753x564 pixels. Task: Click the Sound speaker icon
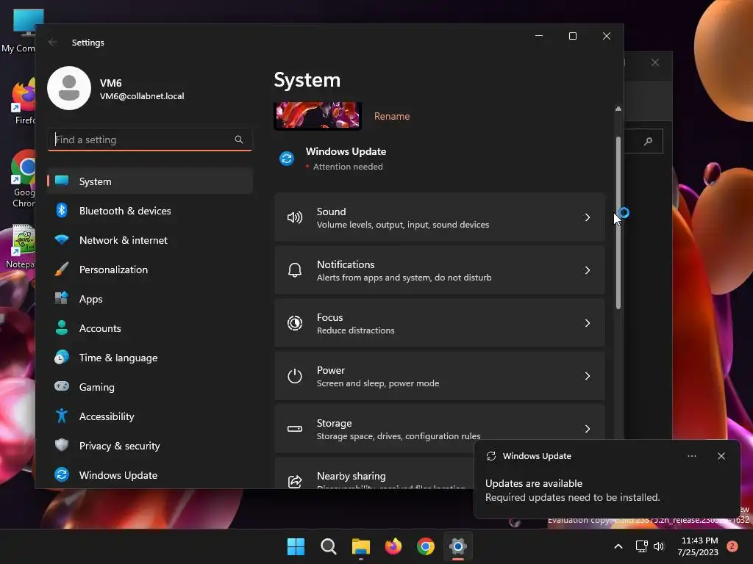[x=295, y=217]
